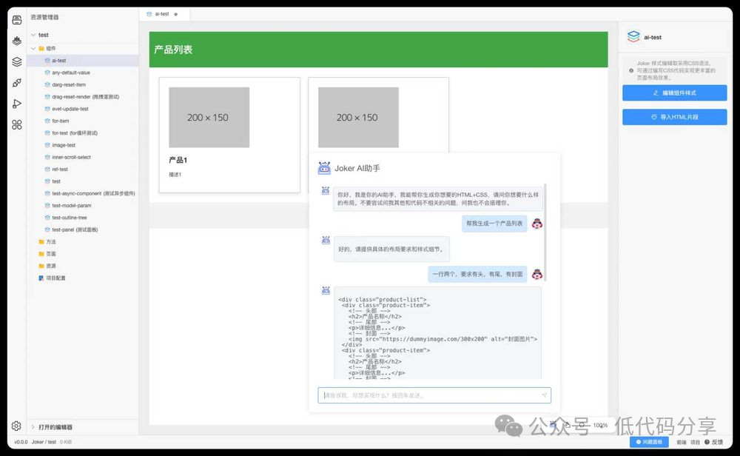Screen dimensions: 740x456
Task: Click 项目 in the status bar
Action: (695, 443)
